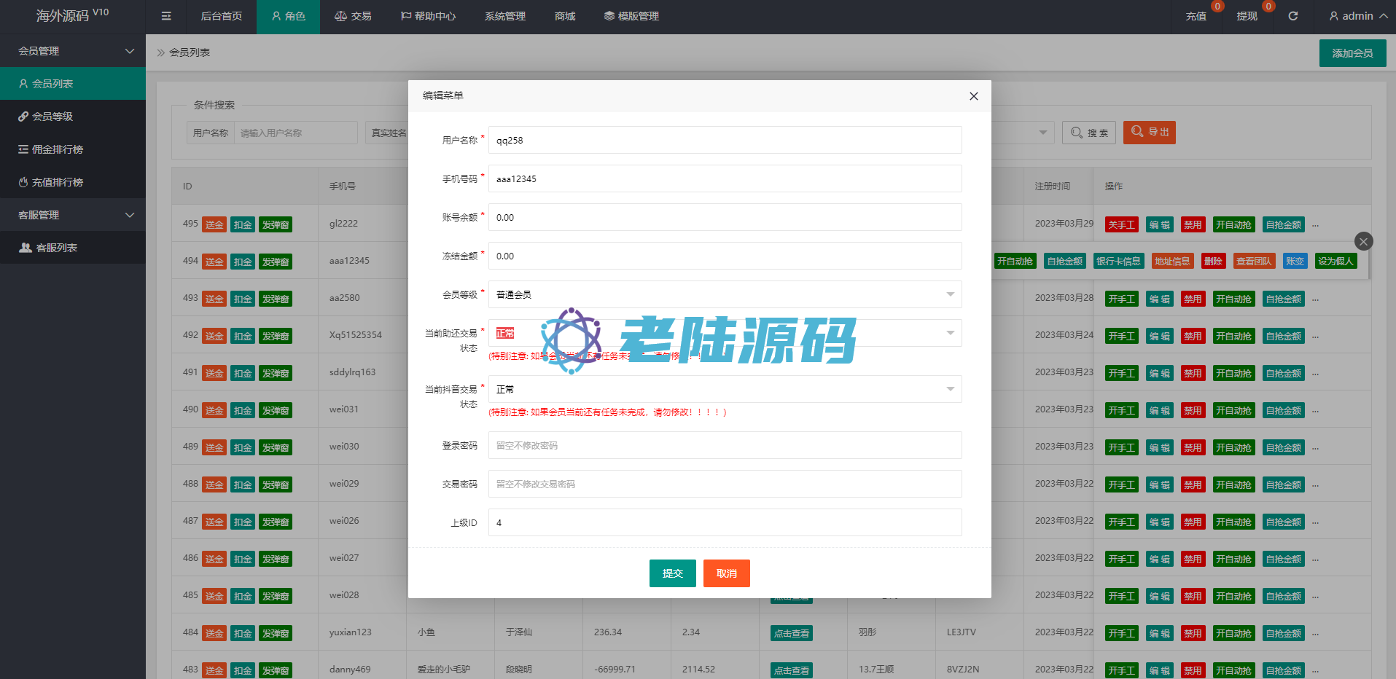Click the 手机号码 field in dialog
This screenshot has height=679, width=1396.
[x=725, y=178]
